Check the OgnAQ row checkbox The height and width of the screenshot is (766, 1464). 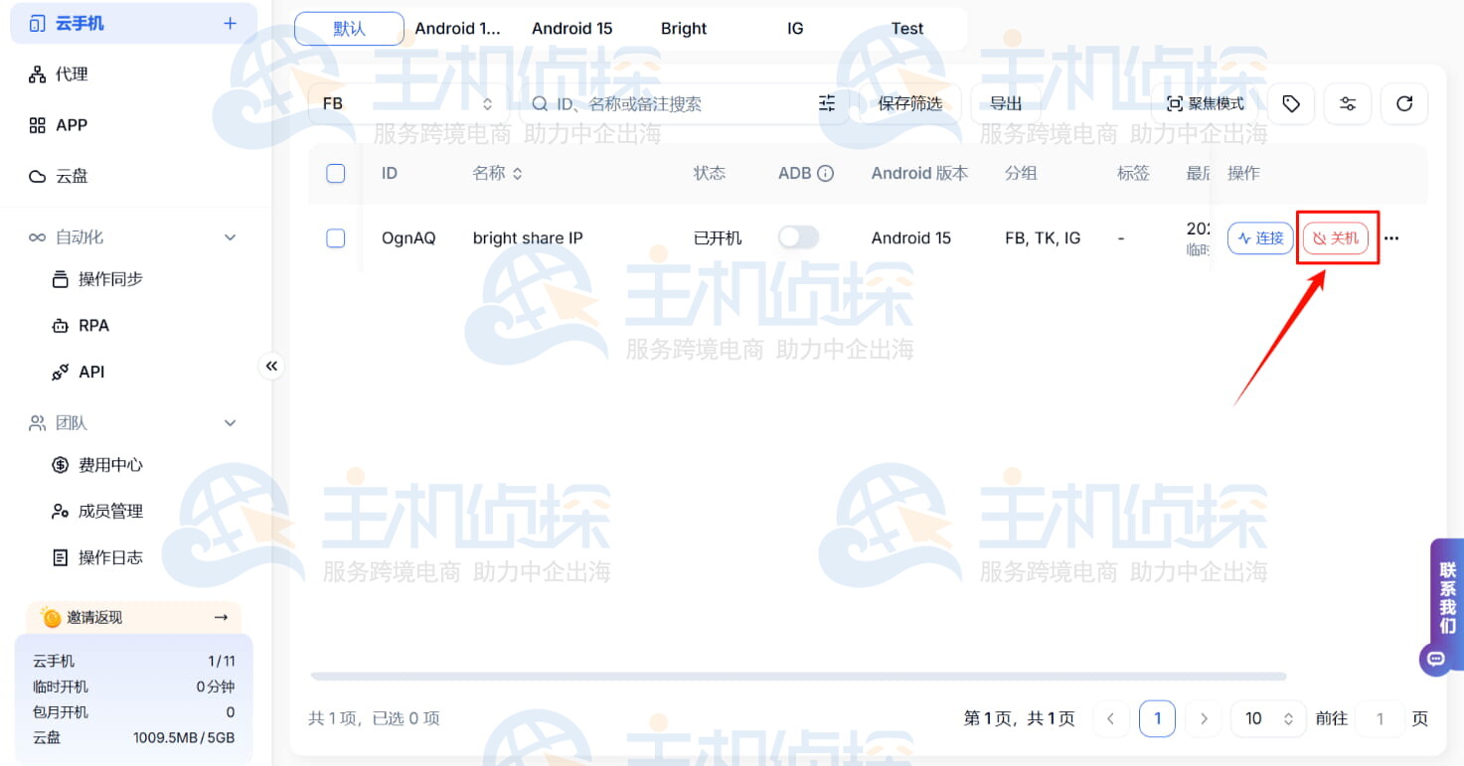tap(335, 237)
